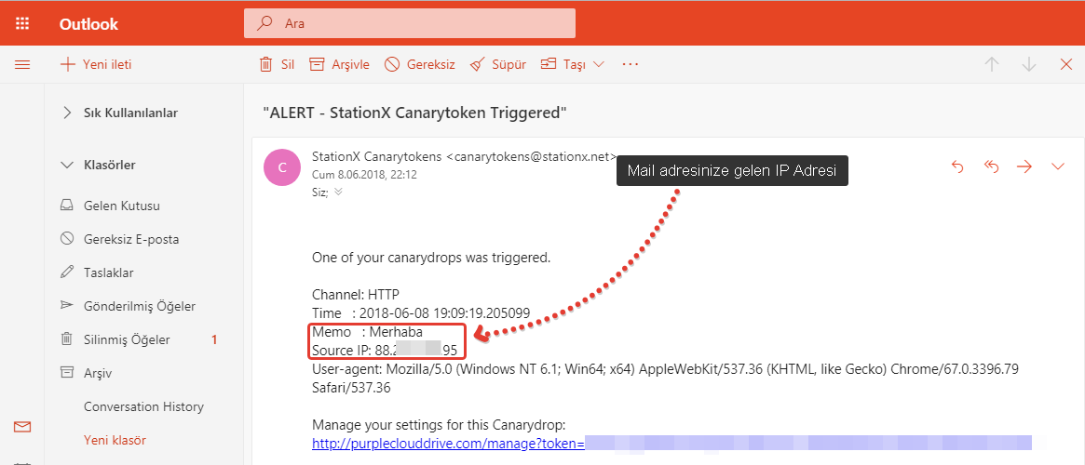Close the open email with X
The image size is (1085, 465).
coord(1066,64)
